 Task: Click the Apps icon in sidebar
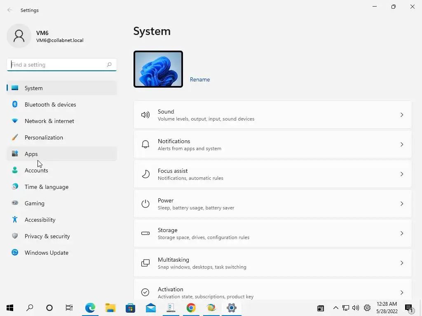pos(15,154)
